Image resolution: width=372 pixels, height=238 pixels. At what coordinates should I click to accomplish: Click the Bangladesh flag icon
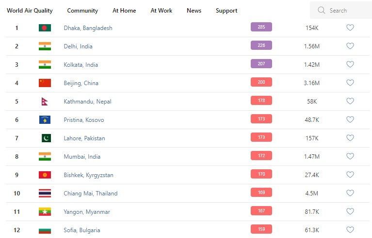tap(45, 28)
